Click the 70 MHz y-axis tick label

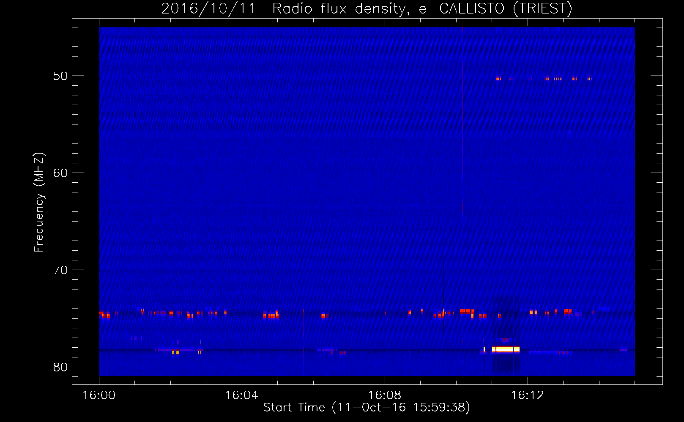tap(60, 270)
